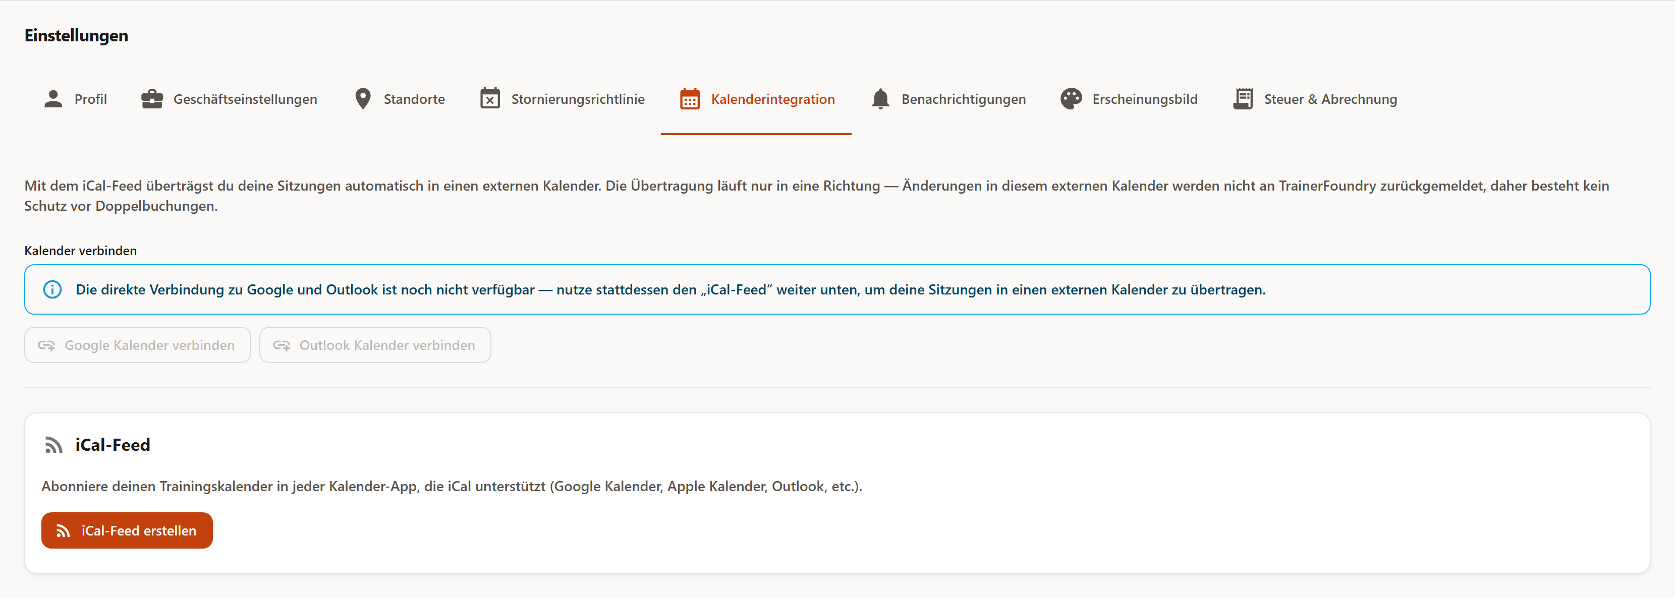Select the Kalenderintegration tab
The height and width of the screenshot is (598, 1675).
click(x=756, y=99)
